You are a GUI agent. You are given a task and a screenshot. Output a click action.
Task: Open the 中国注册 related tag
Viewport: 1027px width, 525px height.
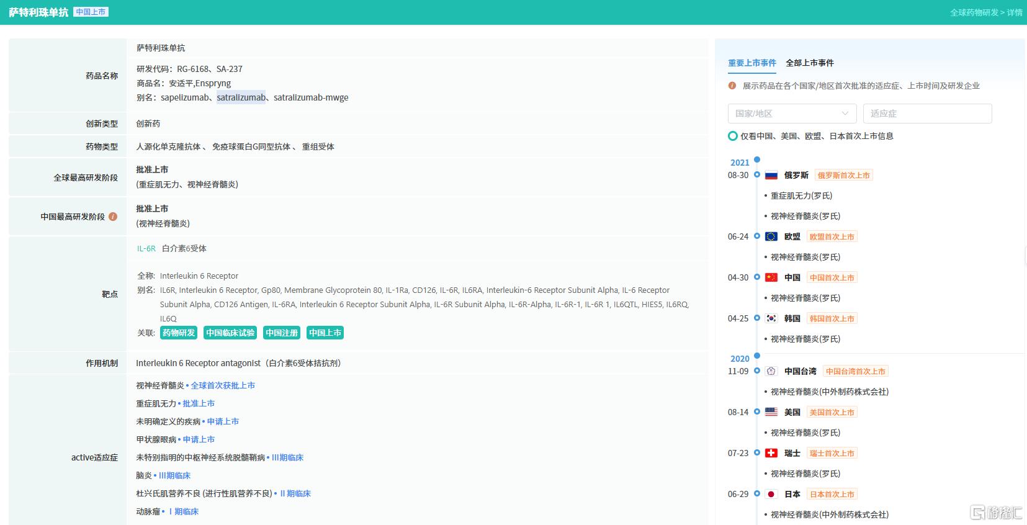[282, 333]
